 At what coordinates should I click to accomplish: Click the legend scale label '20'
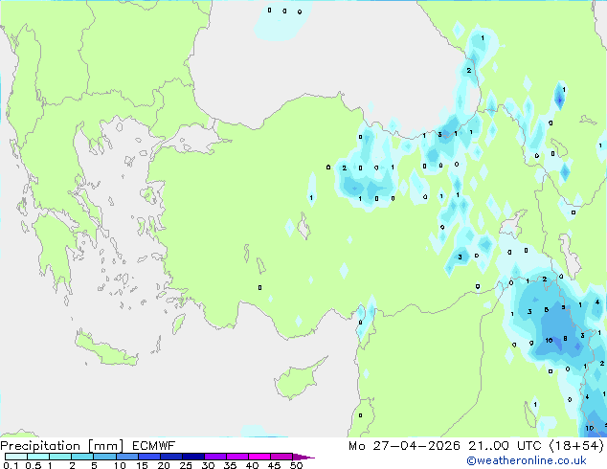click(164, 465)
